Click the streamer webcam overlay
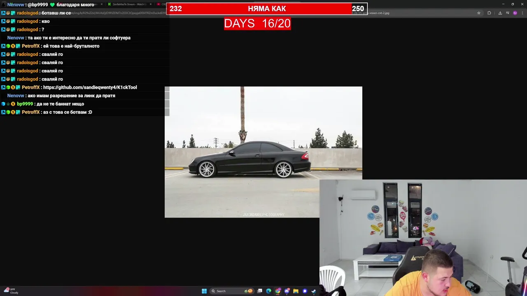 [x=423, y=238]
